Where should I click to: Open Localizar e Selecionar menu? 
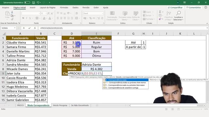point(179,16)
